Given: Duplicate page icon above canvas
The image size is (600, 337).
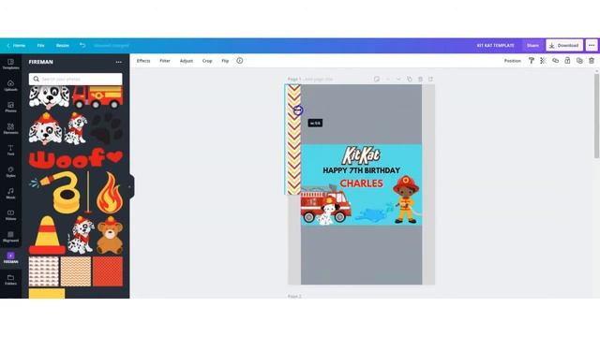Looking at the screenshot, I should click(x=410, y=79).
